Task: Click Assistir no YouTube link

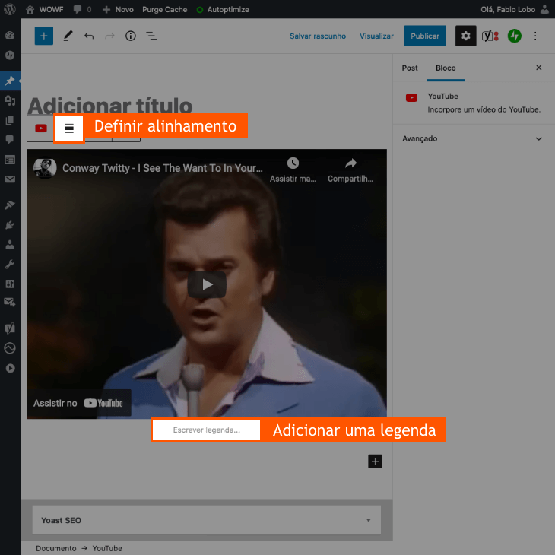Action: [78, 403]
